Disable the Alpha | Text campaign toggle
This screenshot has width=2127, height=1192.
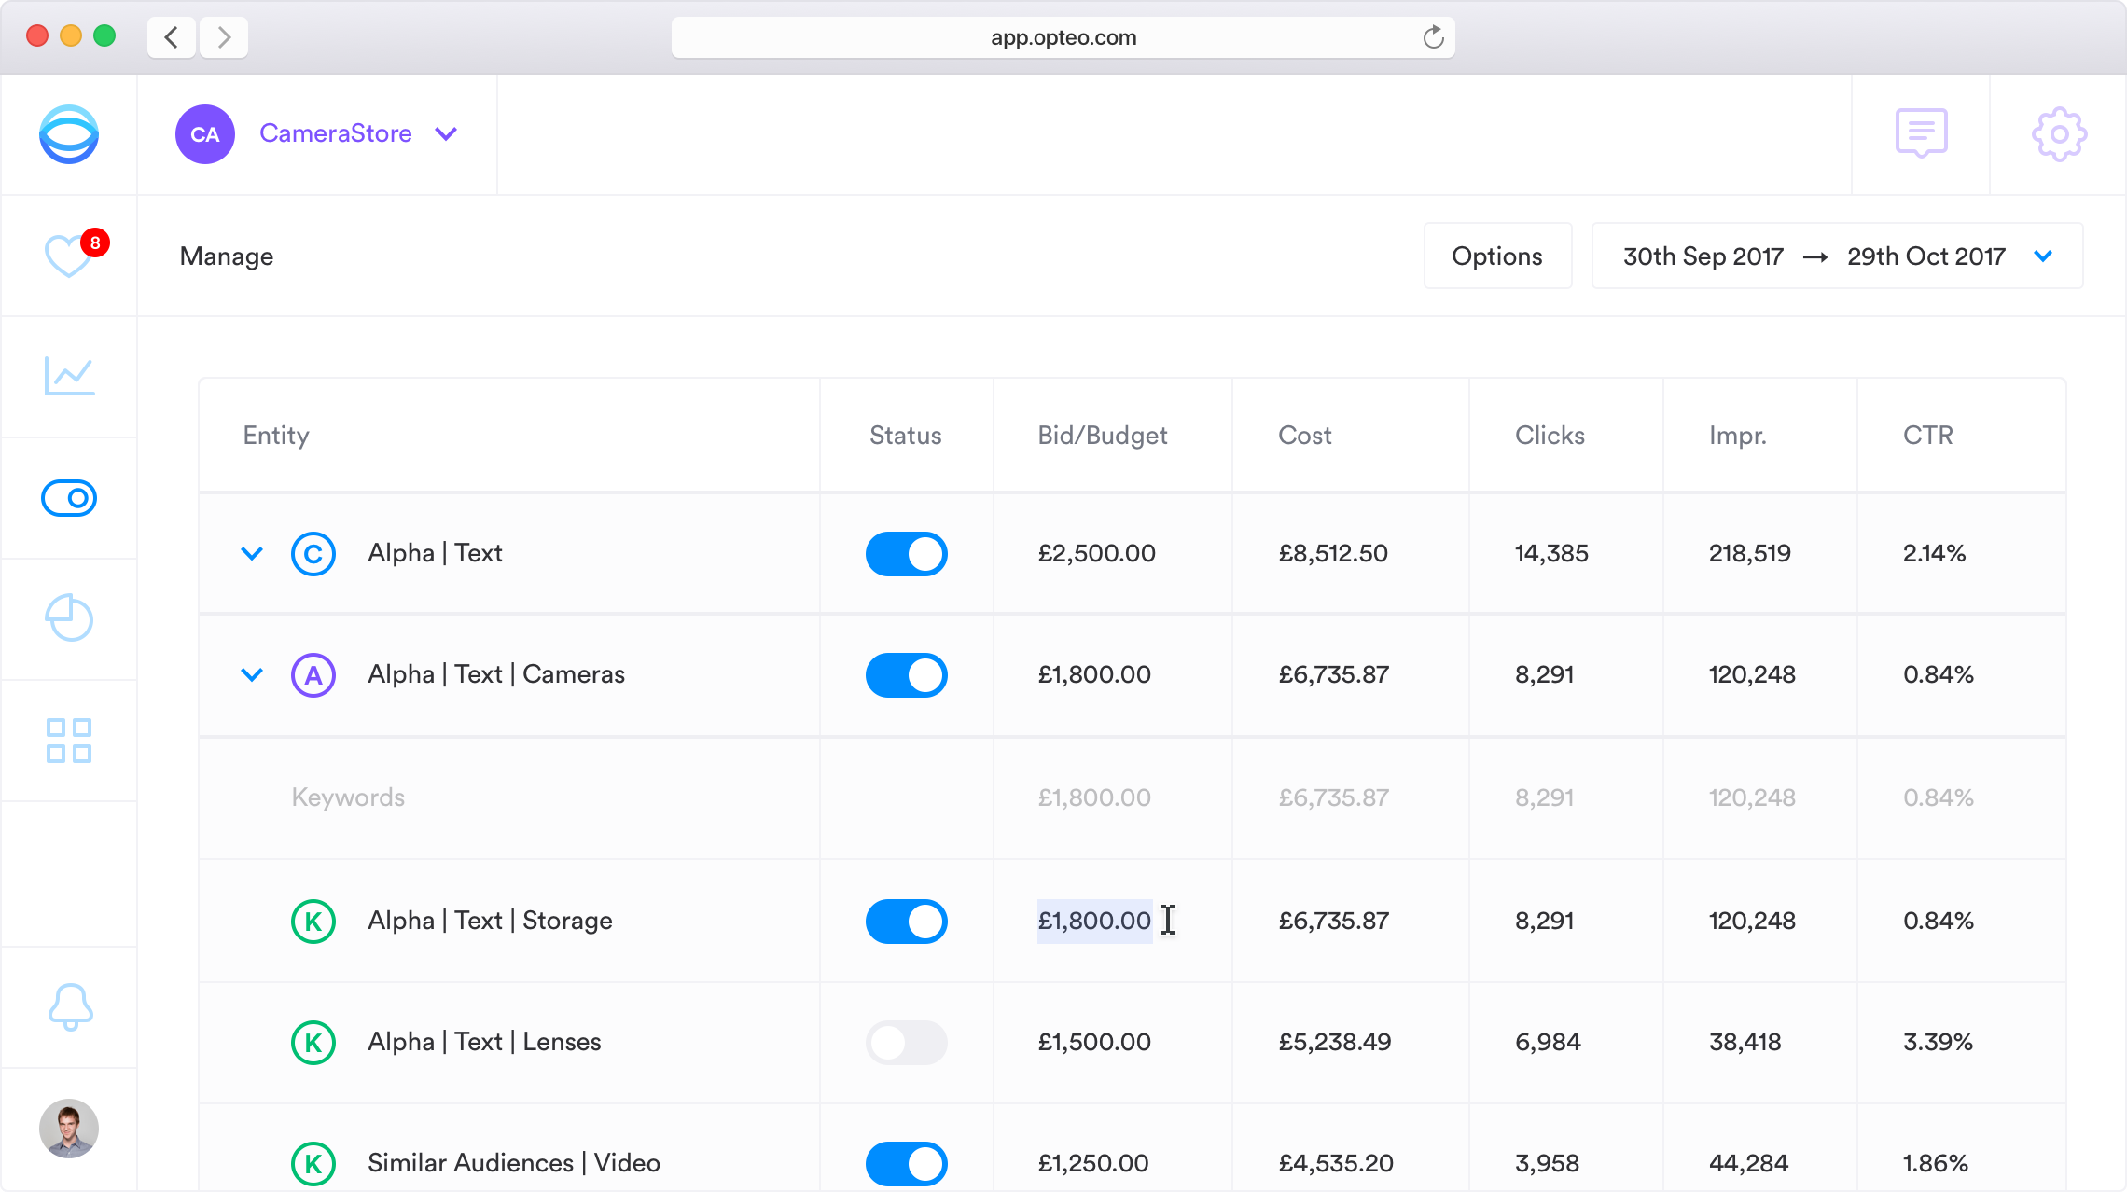click(x=906, y=554)
